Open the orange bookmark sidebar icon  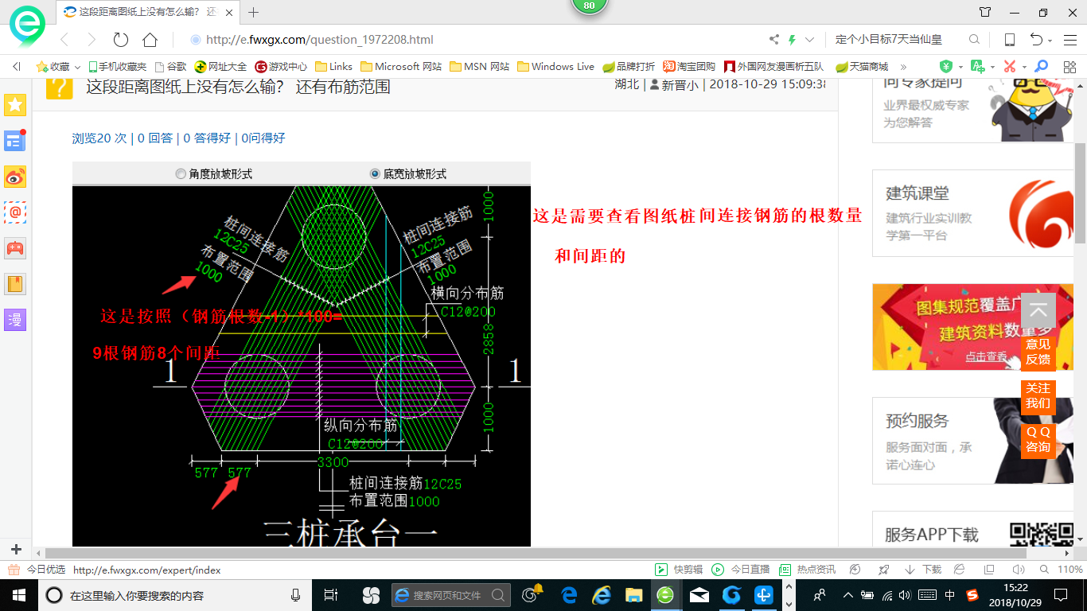pos(15,284)
